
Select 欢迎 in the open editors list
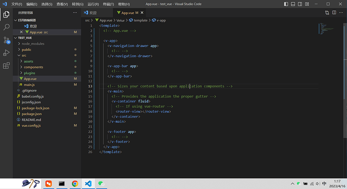33,26
